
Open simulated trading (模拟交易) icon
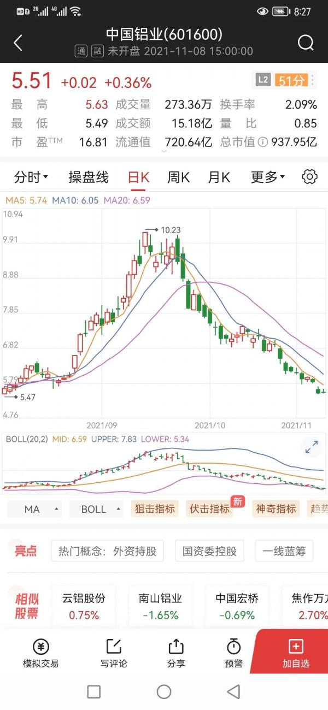tap(40, 653)
